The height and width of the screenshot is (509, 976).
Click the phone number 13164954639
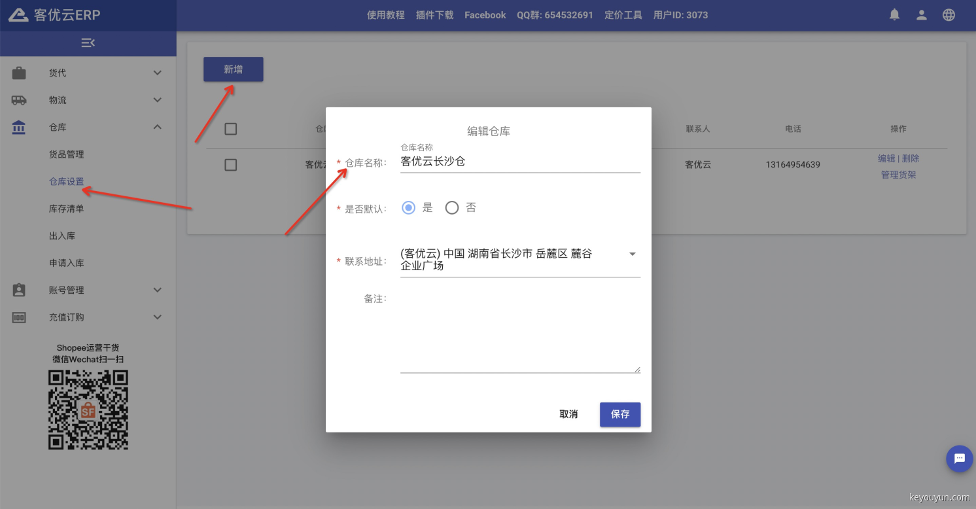(793, 165)
